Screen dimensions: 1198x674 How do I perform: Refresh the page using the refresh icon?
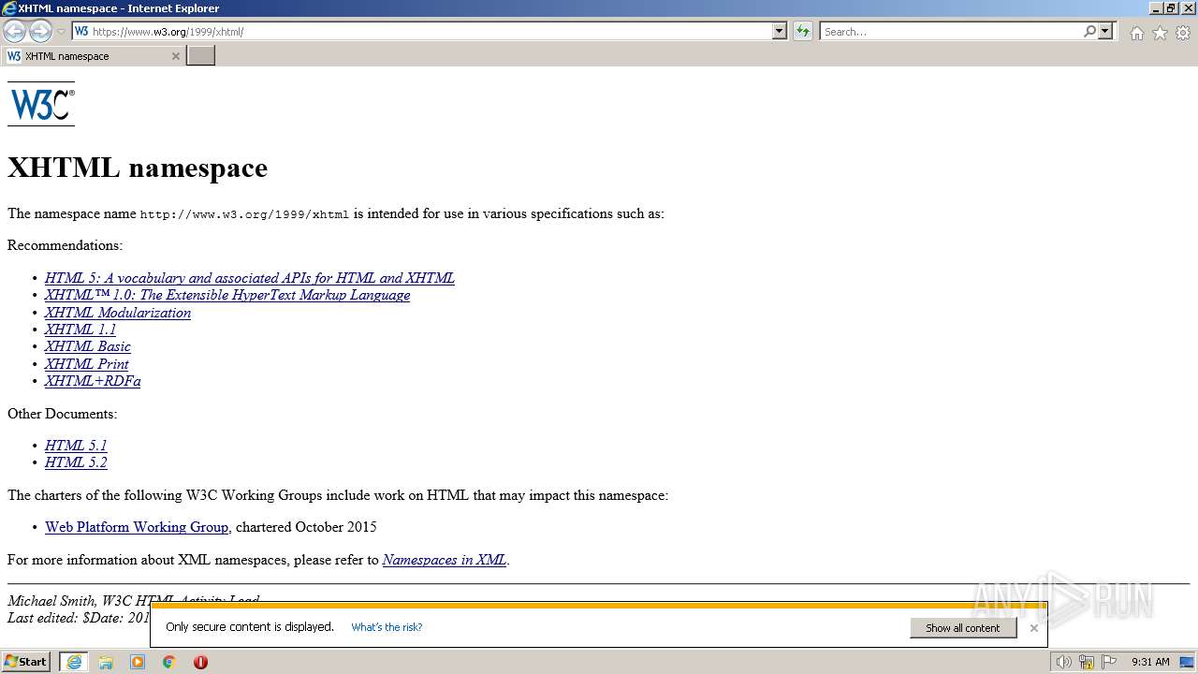pos(803,31)
